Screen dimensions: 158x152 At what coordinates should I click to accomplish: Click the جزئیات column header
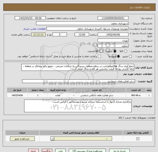tap(22, 133)
